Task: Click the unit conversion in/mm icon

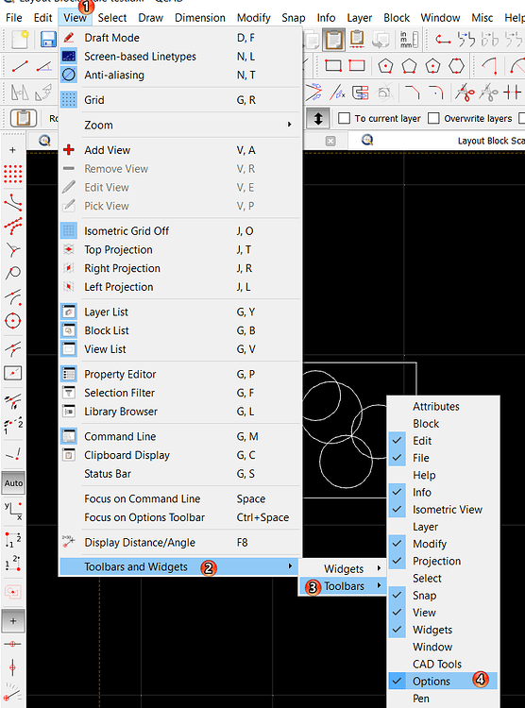Action: 409,40
